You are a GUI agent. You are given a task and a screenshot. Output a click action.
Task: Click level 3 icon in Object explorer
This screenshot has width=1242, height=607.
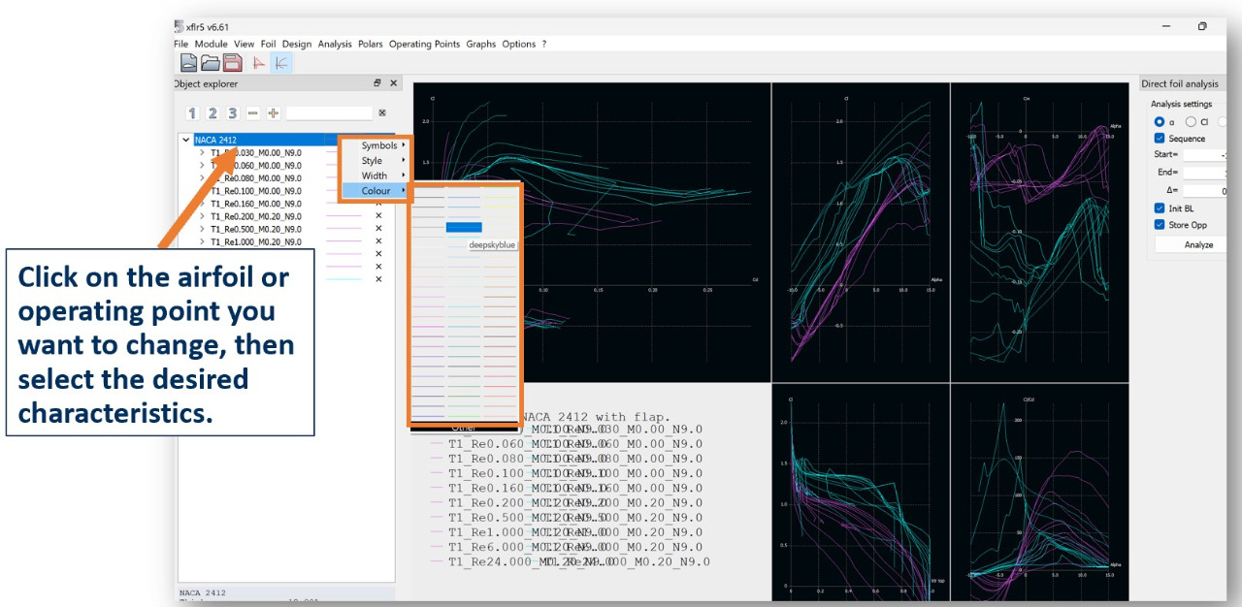tap(233, 113)
